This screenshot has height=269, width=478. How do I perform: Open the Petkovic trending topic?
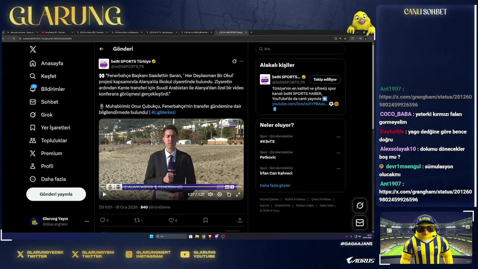[268, 158]
